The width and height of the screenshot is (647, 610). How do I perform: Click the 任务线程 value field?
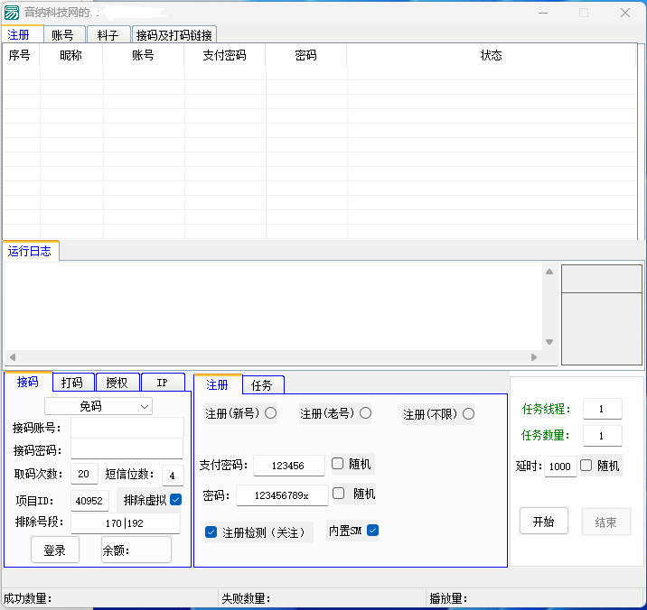tap(602, 409)
